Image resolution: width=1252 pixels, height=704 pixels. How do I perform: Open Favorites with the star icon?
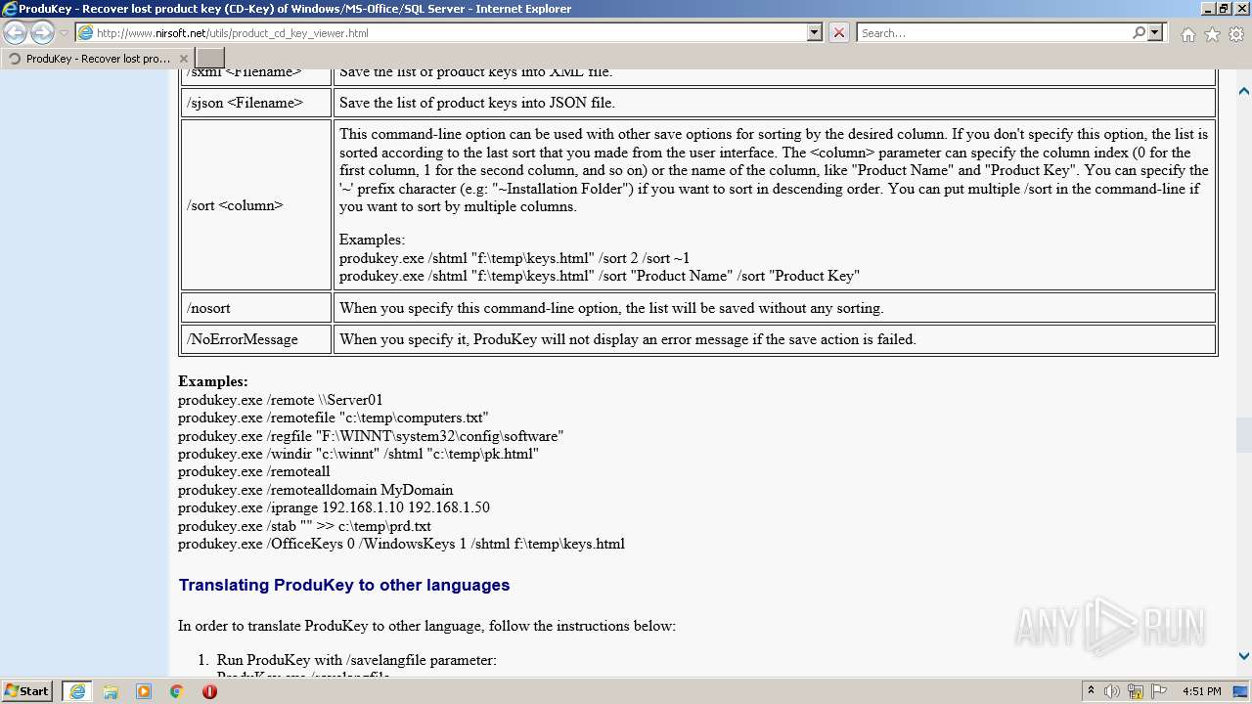(x=1212, y=34)
